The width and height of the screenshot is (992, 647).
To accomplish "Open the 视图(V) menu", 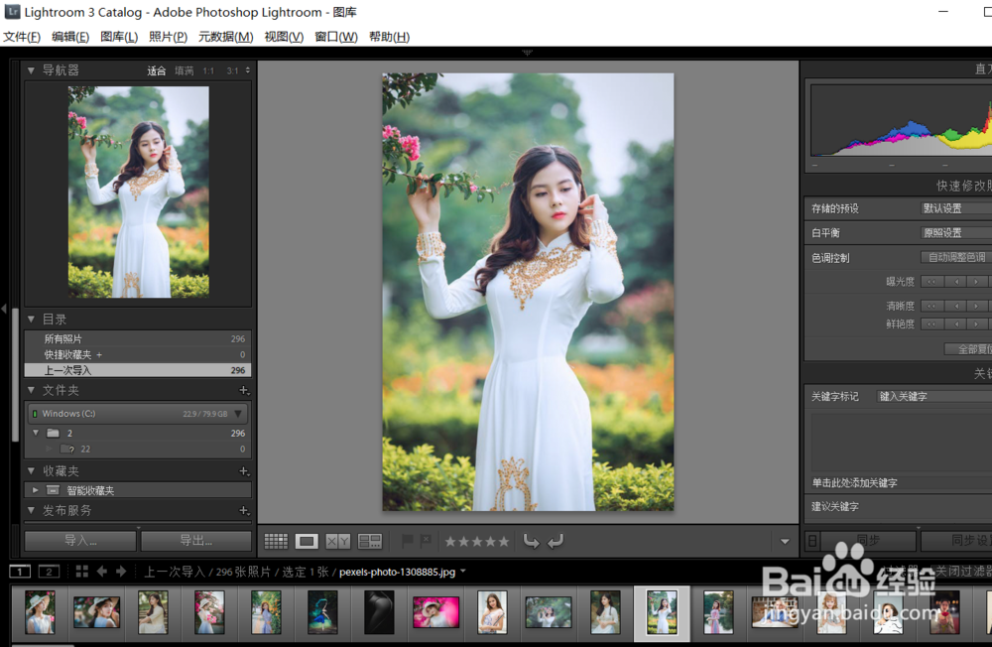I will (x=284, y=37).
